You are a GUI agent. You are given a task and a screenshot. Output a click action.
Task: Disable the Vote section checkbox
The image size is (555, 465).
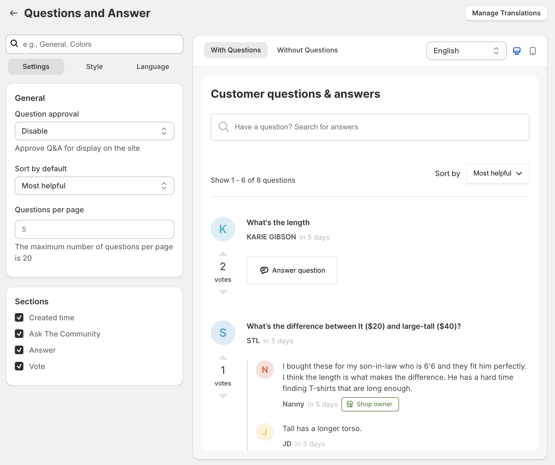click(19, 366)
